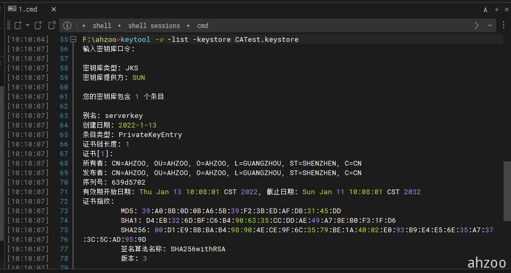Close the 1.cmd tab
The height and width of the screenshot is (273, 511).
coord(55,10)
